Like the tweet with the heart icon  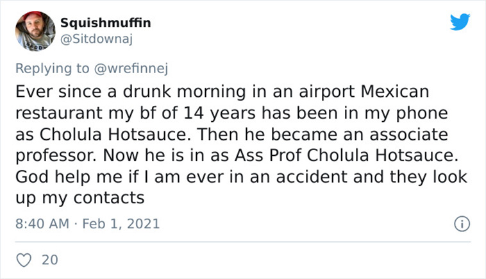24,260
